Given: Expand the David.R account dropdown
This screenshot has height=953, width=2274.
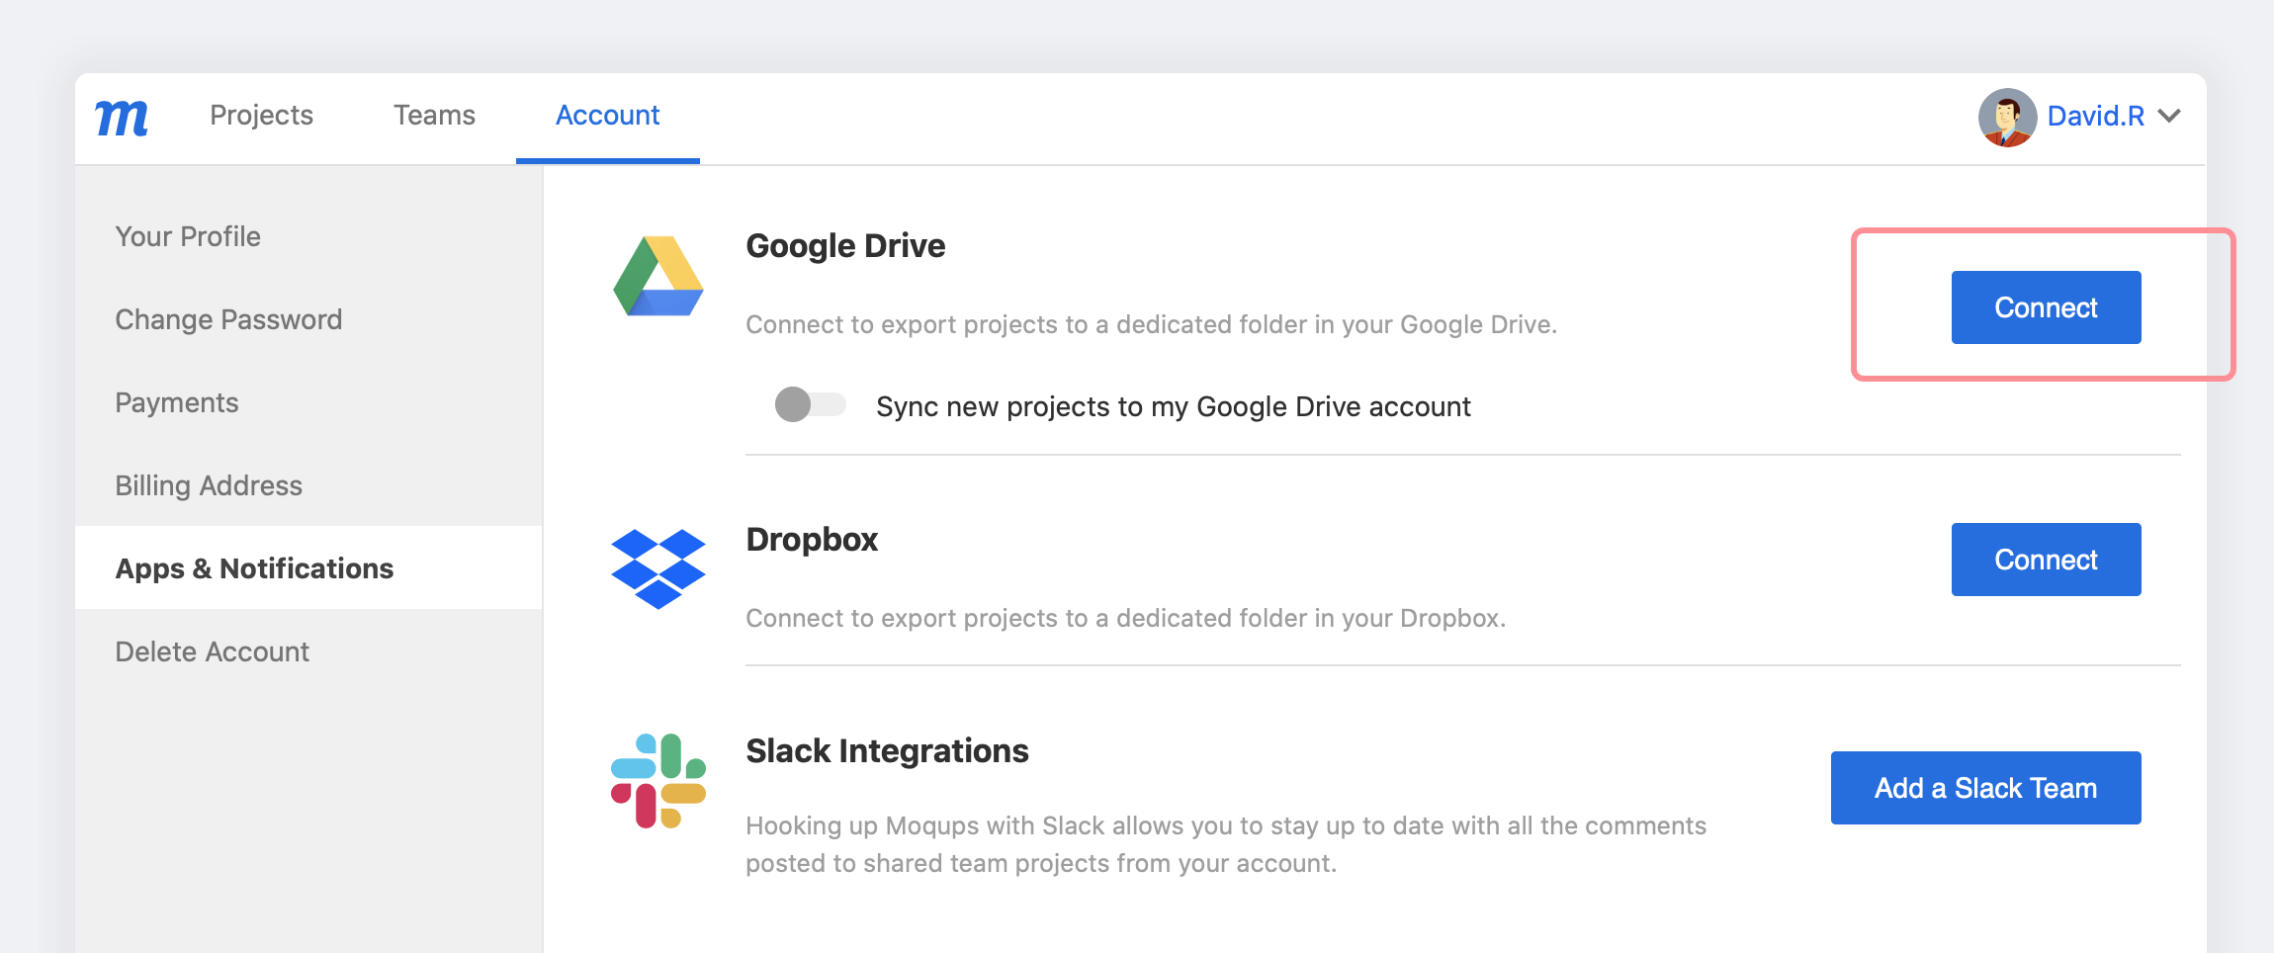Looking at the screenshot, I should pos(2171,116).
